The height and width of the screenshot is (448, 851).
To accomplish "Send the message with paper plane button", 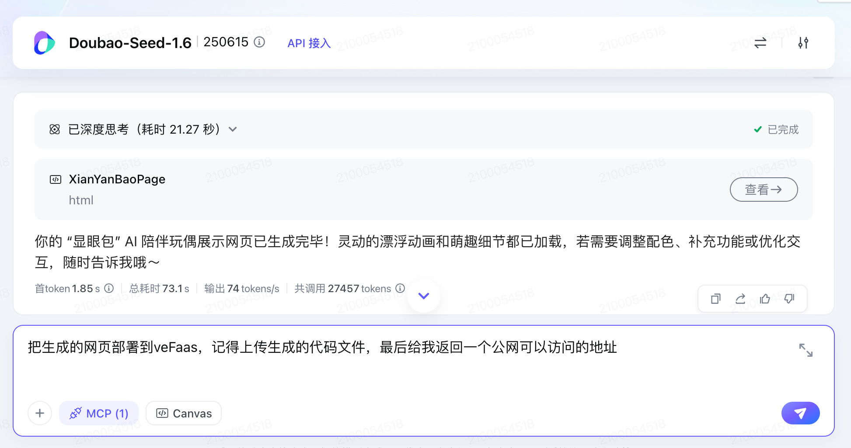I will [x=800, y=413].
